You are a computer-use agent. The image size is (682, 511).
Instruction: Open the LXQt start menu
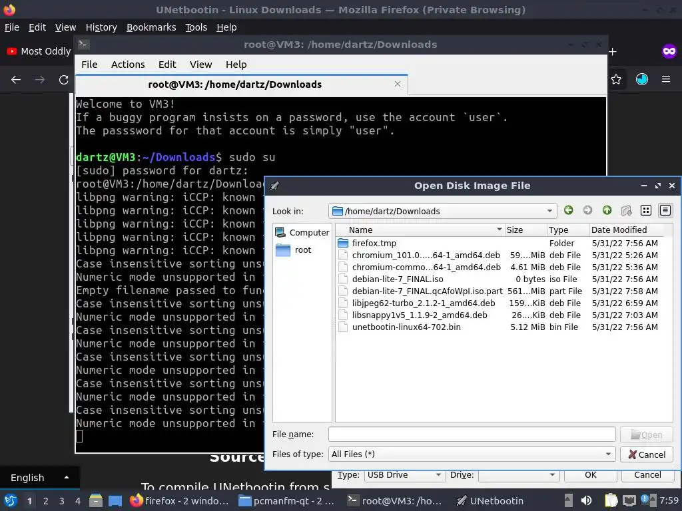(x=10, y=500)
